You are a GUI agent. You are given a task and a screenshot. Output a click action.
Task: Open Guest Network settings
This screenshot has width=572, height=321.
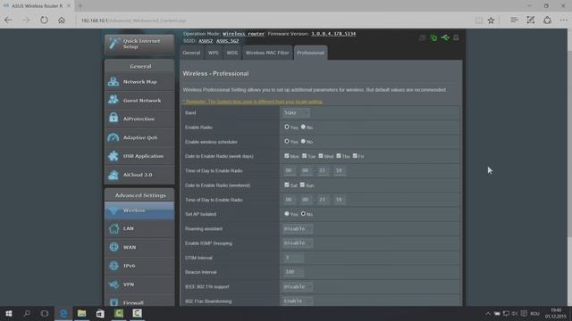[139, 100]
